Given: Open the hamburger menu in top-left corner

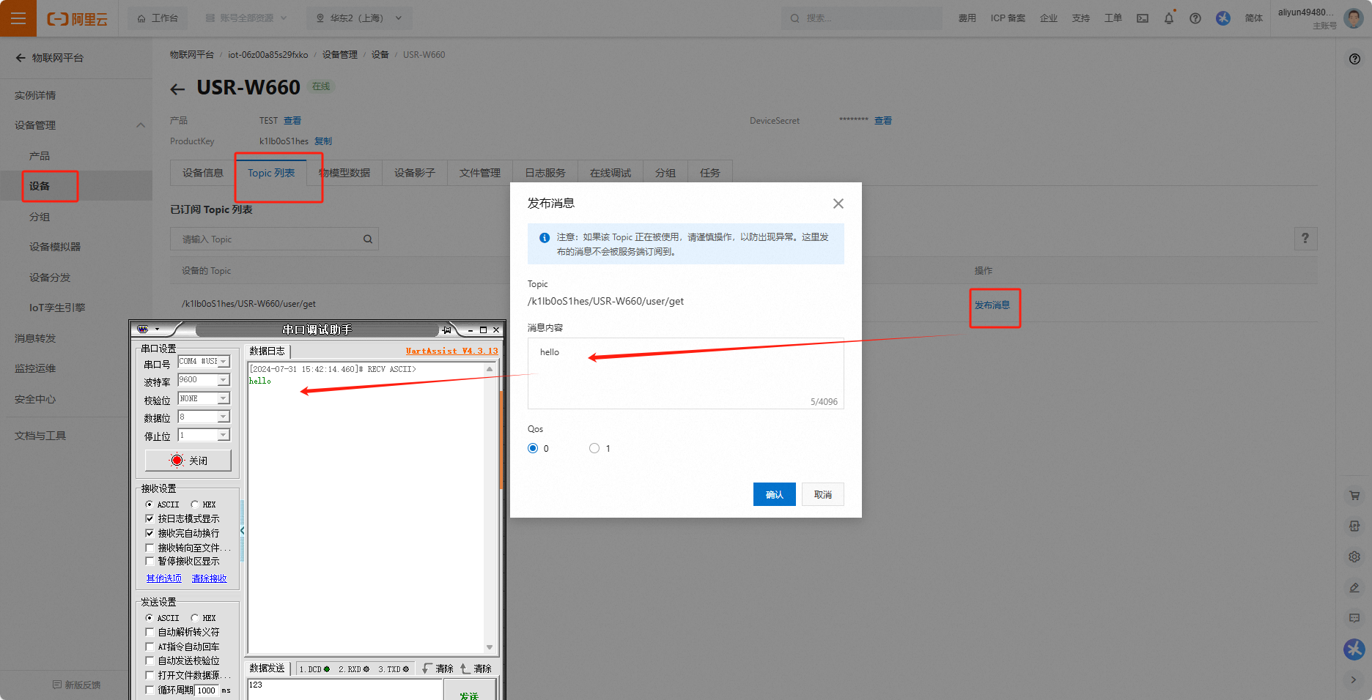Looking at the screenshot, I should pos(18,18).
